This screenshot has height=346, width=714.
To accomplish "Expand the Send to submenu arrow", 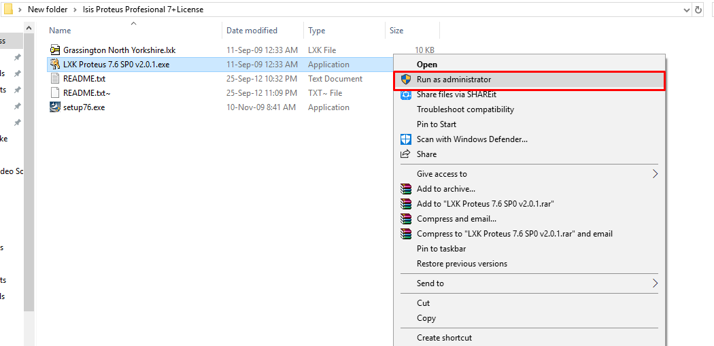I will (656, 283).
